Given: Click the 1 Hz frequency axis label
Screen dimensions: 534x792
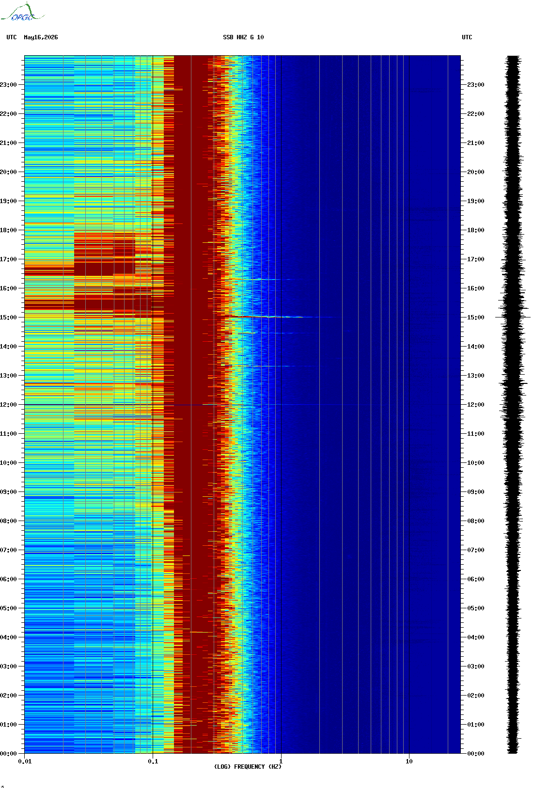Looking at the screenshot, I should (x=281, y=761).
